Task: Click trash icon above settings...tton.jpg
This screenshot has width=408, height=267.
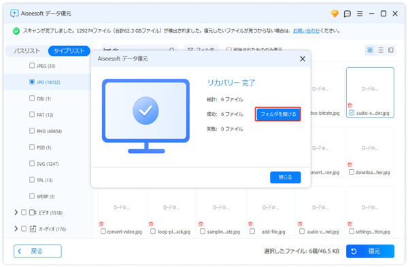Action: [x=350, y=224]
